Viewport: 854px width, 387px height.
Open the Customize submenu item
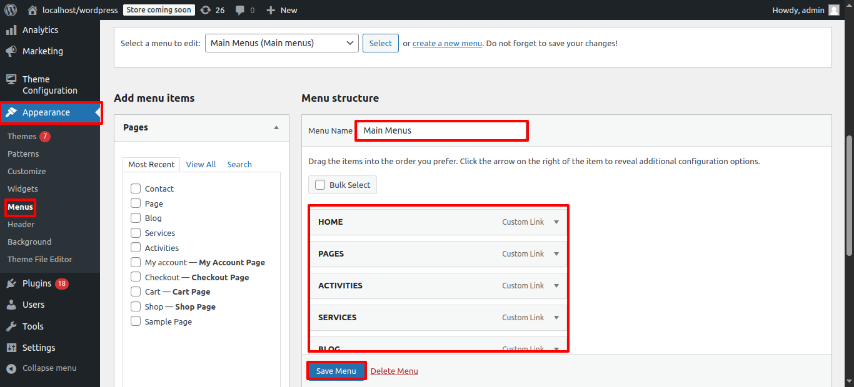[27, 171]
